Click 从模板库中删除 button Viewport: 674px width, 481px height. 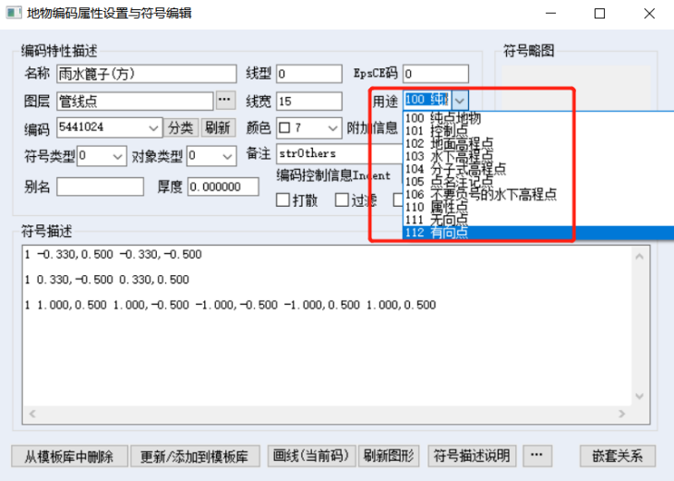68,456
